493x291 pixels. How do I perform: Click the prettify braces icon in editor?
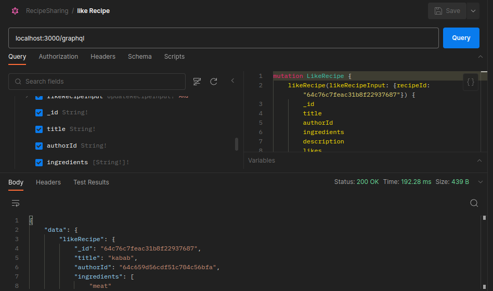pyautogui.click(x=470, y=82)
